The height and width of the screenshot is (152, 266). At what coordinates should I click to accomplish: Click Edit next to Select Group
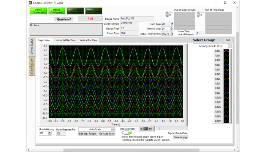click(x=228, y=40)
